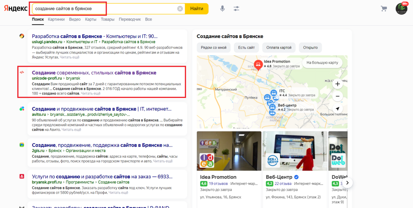Click the Веб-центр blue map marker
The height and width of the screenshot is (208, 413).
[x=272, y=107]
